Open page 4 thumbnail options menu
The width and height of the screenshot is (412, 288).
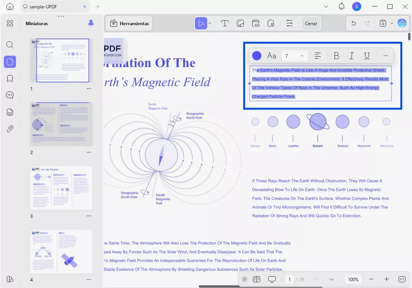coord(89,280)
